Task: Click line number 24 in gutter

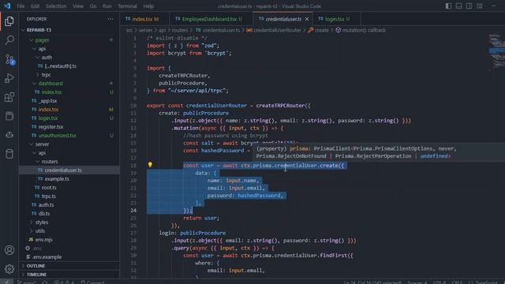Action: point(133,211)
